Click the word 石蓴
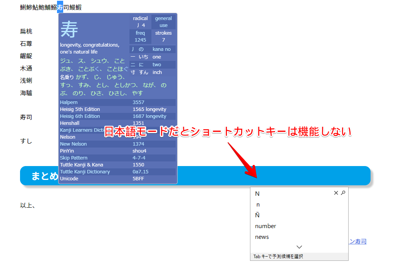 26,44
